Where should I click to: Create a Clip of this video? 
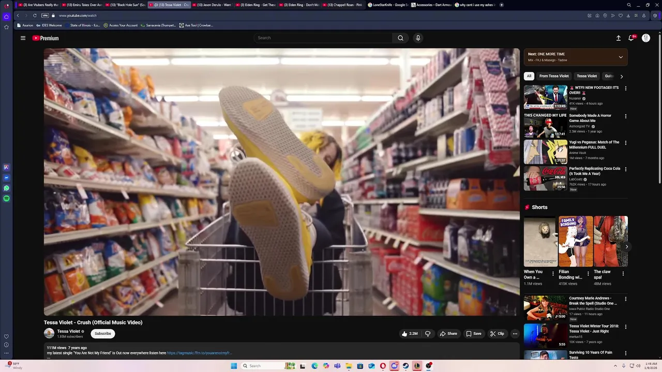[497, 334]
